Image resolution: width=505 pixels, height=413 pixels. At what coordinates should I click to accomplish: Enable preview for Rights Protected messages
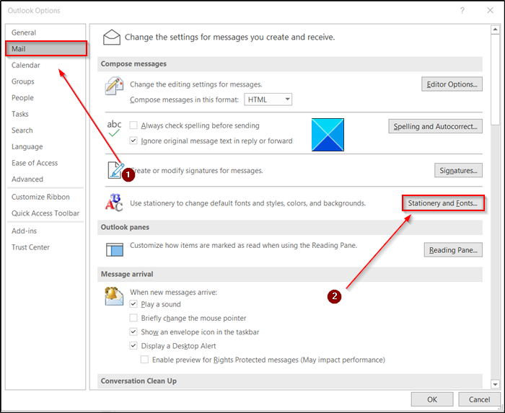[144, 360]
